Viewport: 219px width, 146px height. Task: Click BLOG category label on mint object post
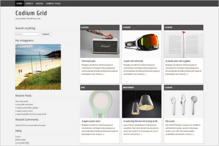pos(83,88)
